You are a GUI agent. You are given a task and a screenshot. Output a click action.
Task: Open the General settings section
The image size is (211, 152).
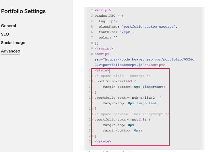(x=8, y=26)
